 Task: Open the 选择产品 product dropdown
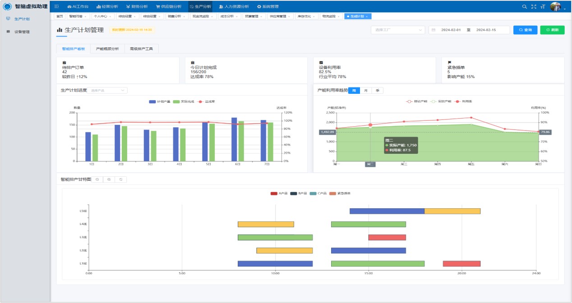pyautogui.click(x=107, y=91)
